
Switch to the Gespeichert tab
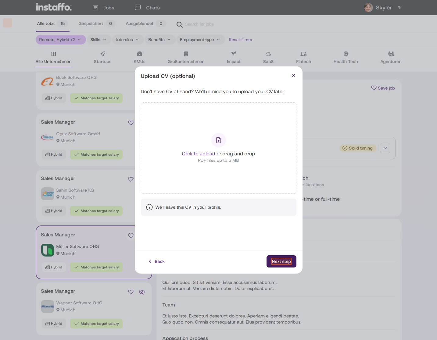[x=96, y=23]
